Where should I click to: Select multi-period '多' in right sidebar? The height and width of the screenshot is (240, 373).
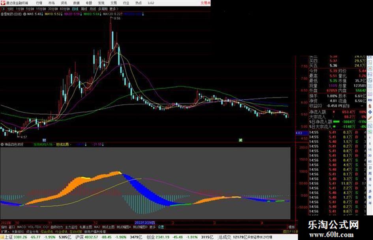(x=370, y=191)
